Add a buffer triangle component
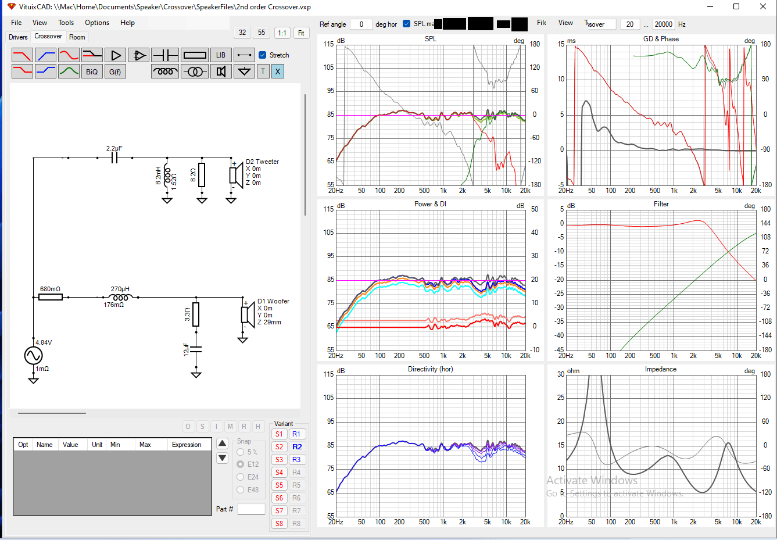777x540 pixels. (x=116, y=55)
